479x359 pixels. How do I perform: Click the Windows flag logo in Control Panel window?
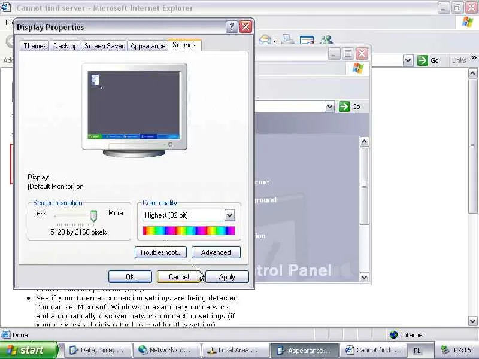357,68
